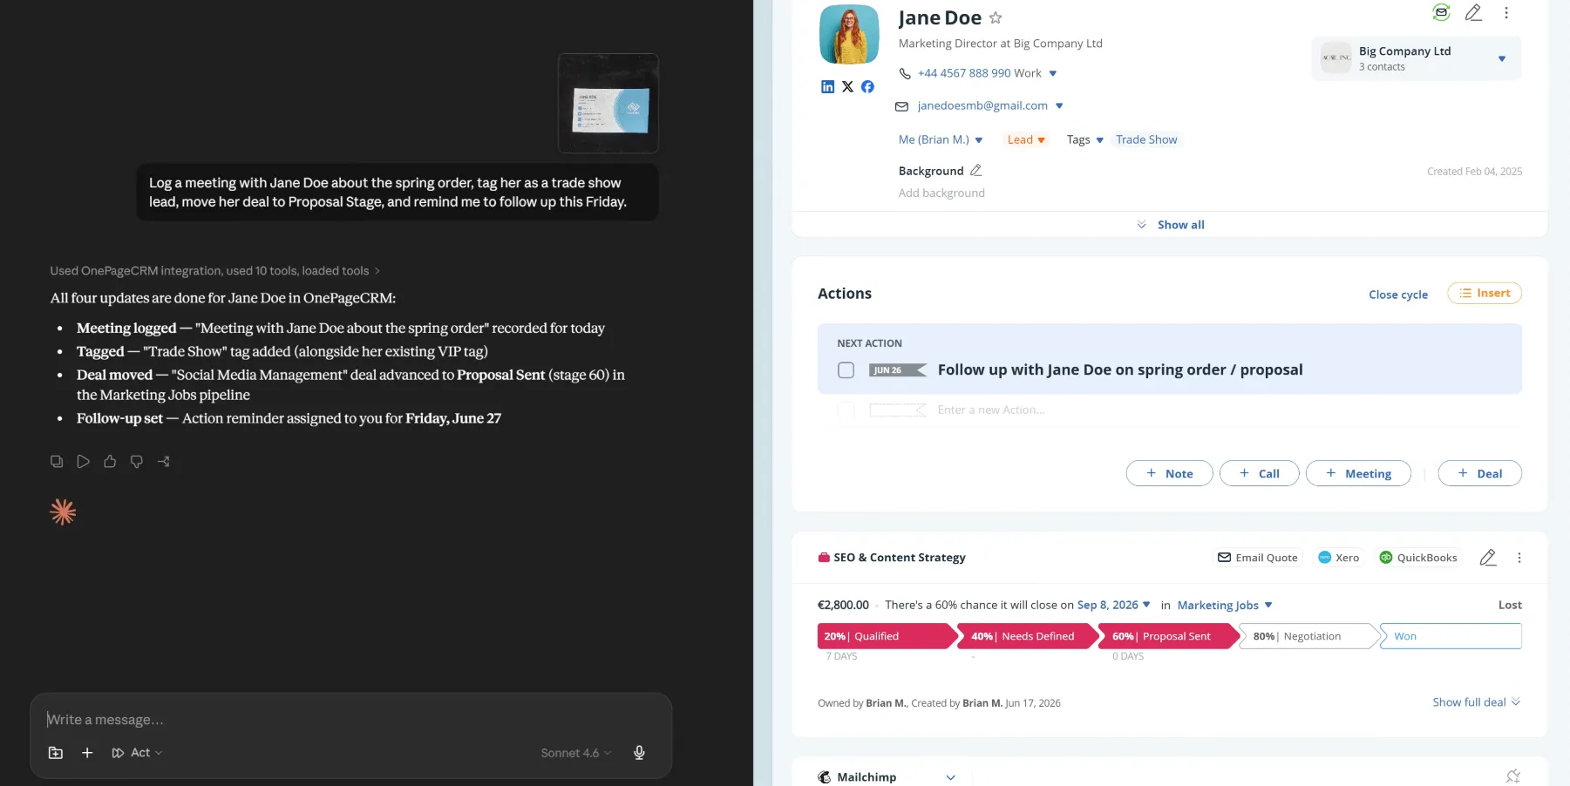Send deal to QuickBooks
The height and width of the screenshot is (786, 1570).
1417,558
